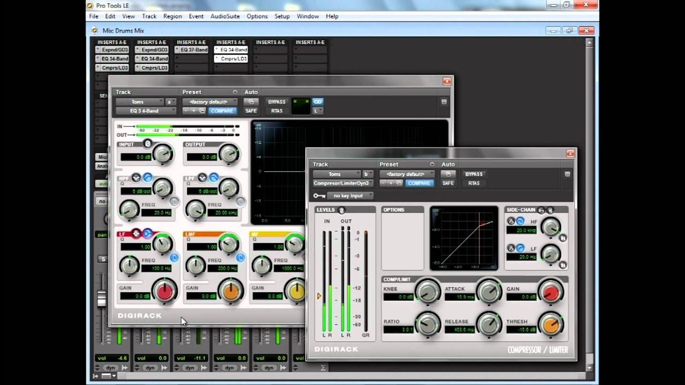
Task: Select the notch filter icon in LPF section
Action: pos(202,178)
